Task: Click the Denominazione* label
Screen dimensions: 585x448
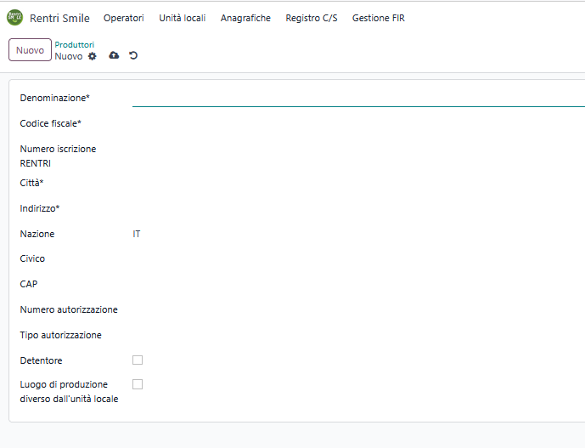Action: (55, 98)
